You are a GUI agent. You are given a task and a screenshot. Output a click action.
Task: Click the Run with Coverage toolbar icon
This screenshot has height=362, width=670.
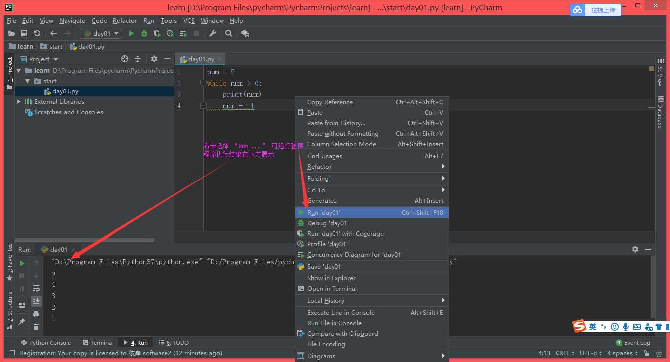[157, 33]
